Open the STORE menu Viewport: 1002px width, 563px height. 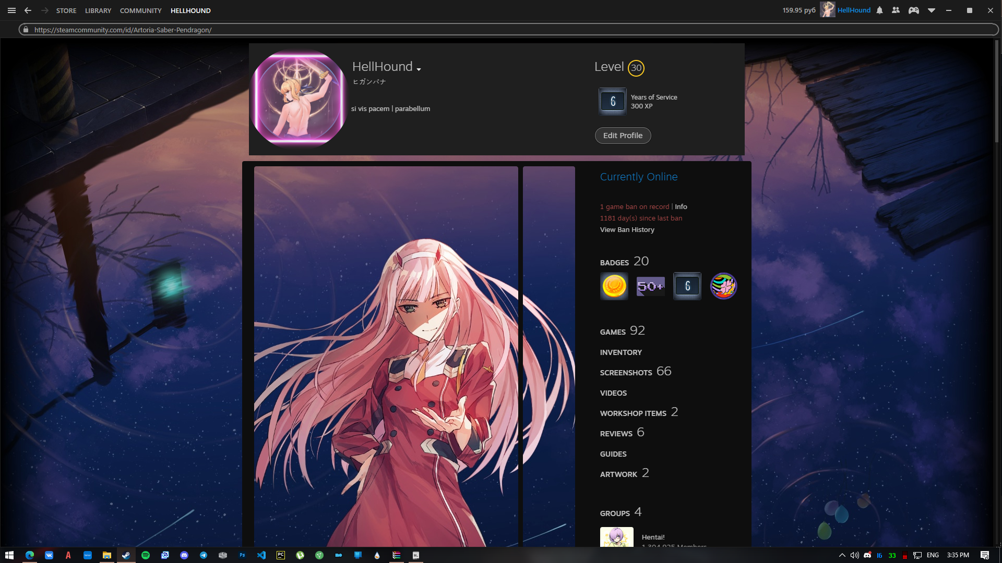[66, 10]
